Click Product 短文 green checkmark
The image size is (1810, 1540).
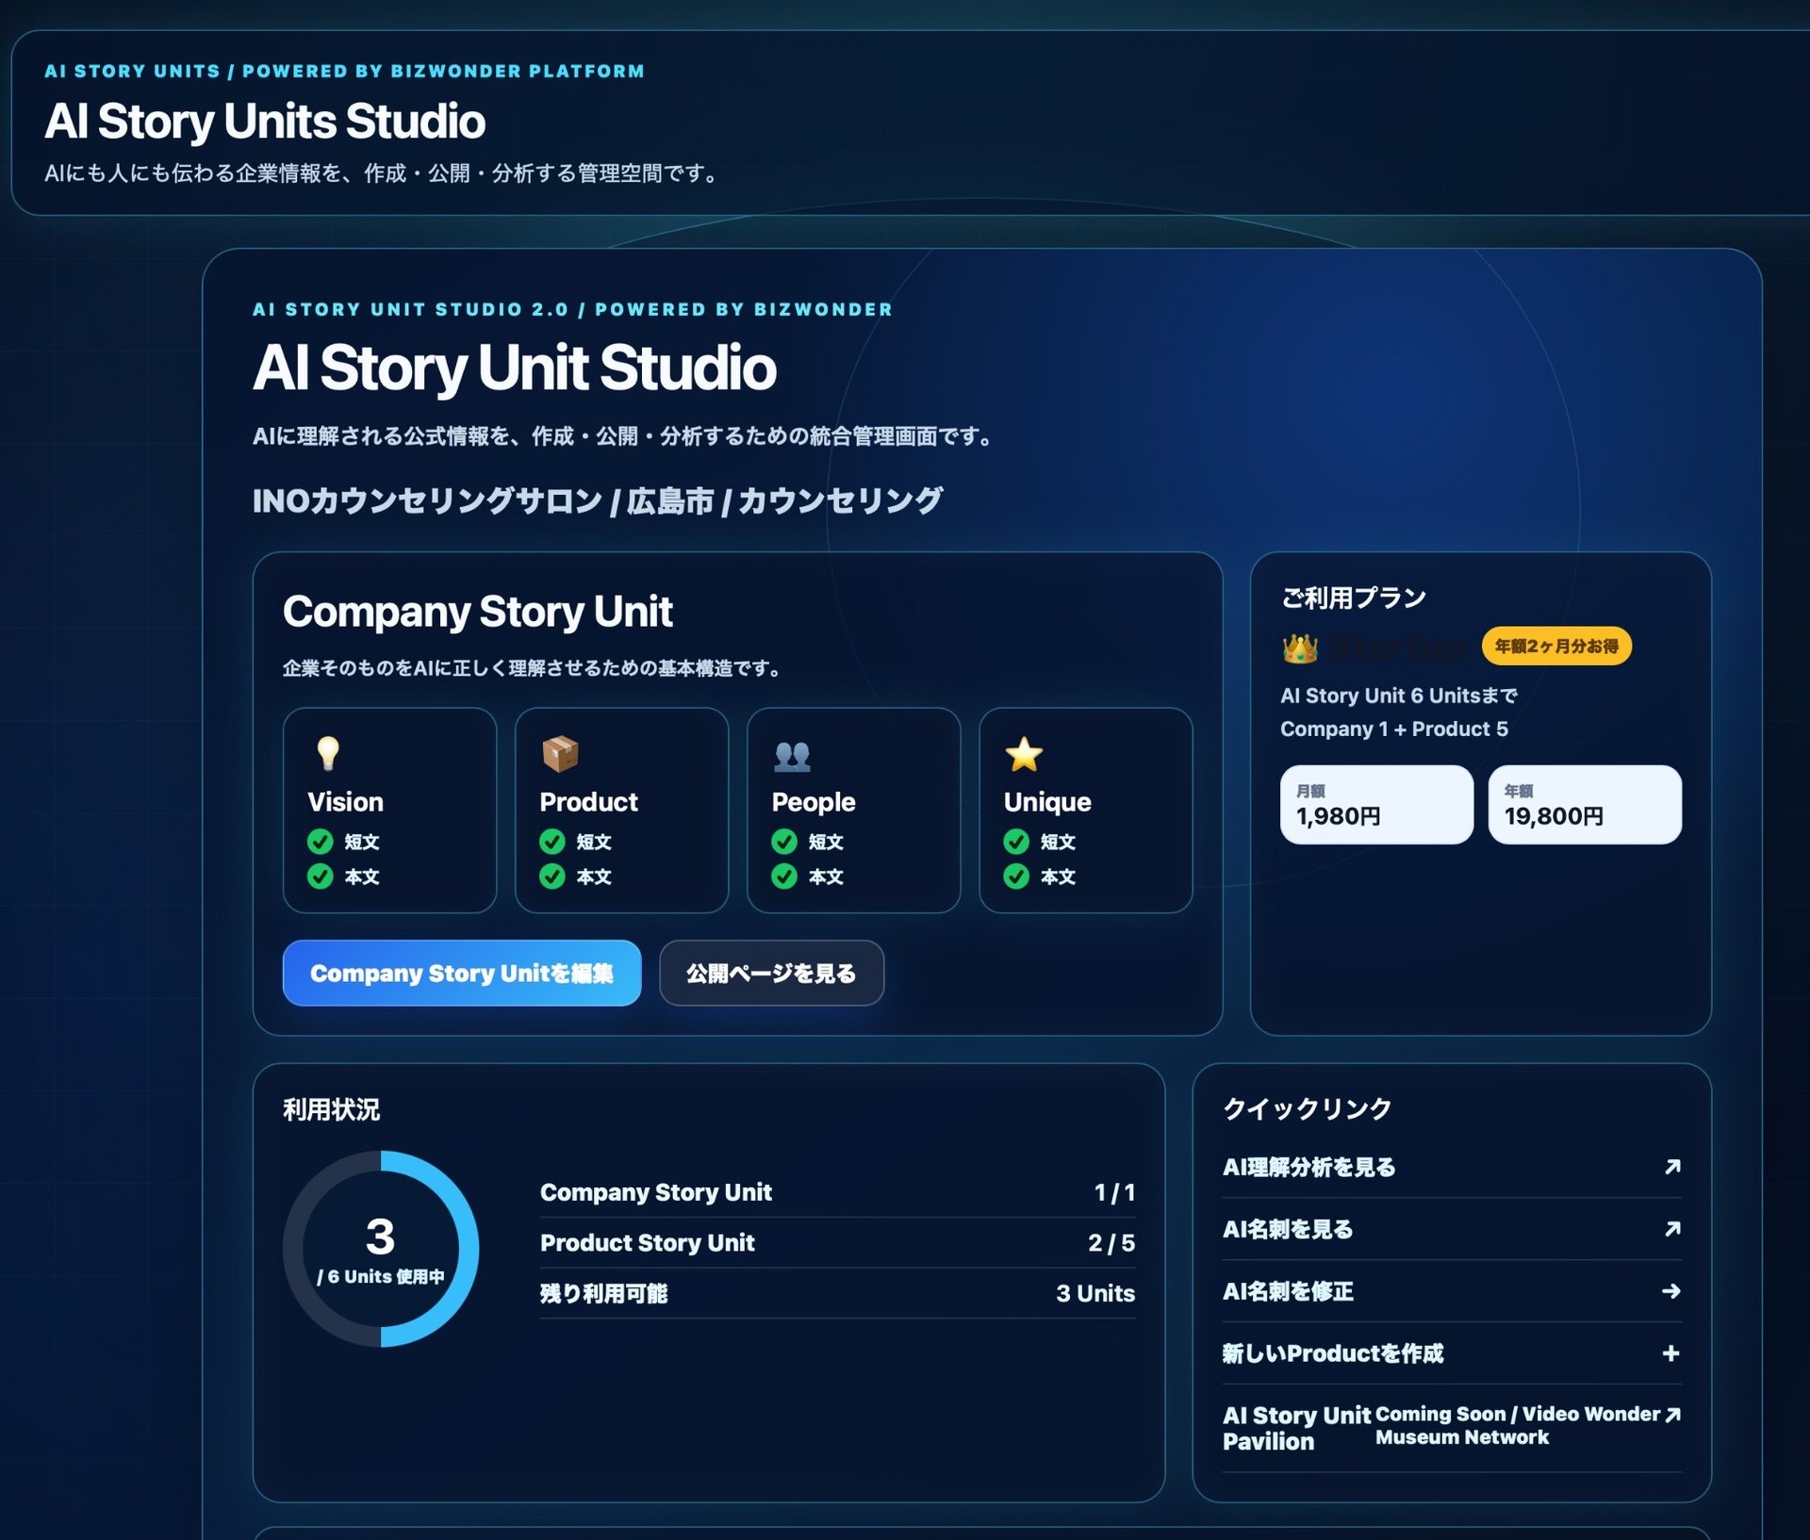tap(552, 842)
